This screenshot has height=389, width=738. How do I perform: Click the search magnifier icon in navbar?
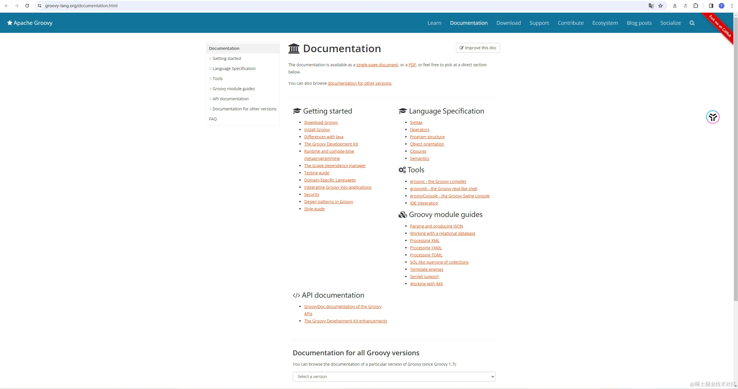[x=692, y=23]
